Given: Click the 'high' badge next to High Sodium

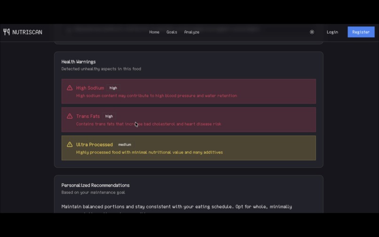Looking at the screenshot, I should pyautogui.click(x=113, y=88).
